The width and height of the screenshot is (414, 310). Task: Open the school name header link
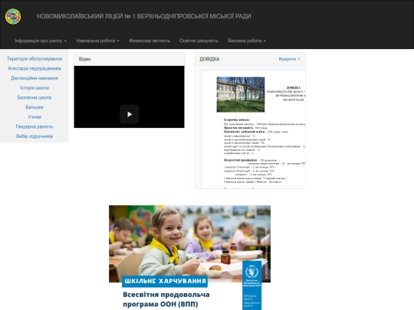point(143,16)
